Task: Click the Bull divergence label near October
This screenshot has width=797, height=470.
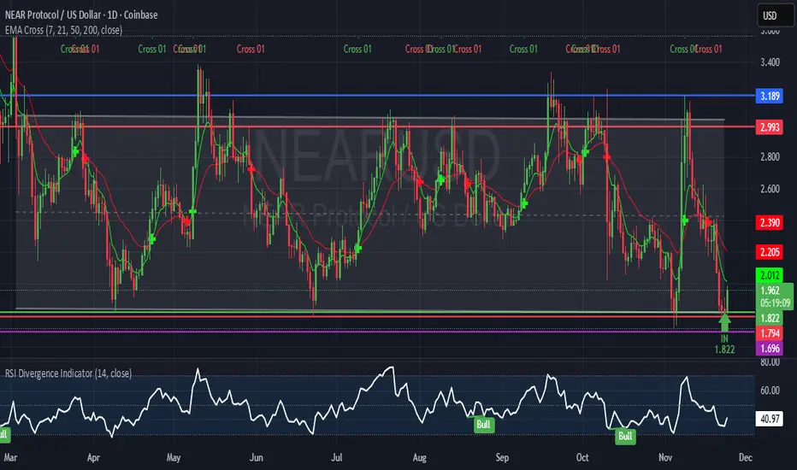Action: (625, 436)
